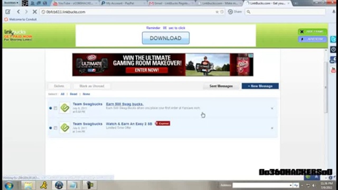Click the edit page icon left of back arrow

pyautogui.click(x=8, y=12)
